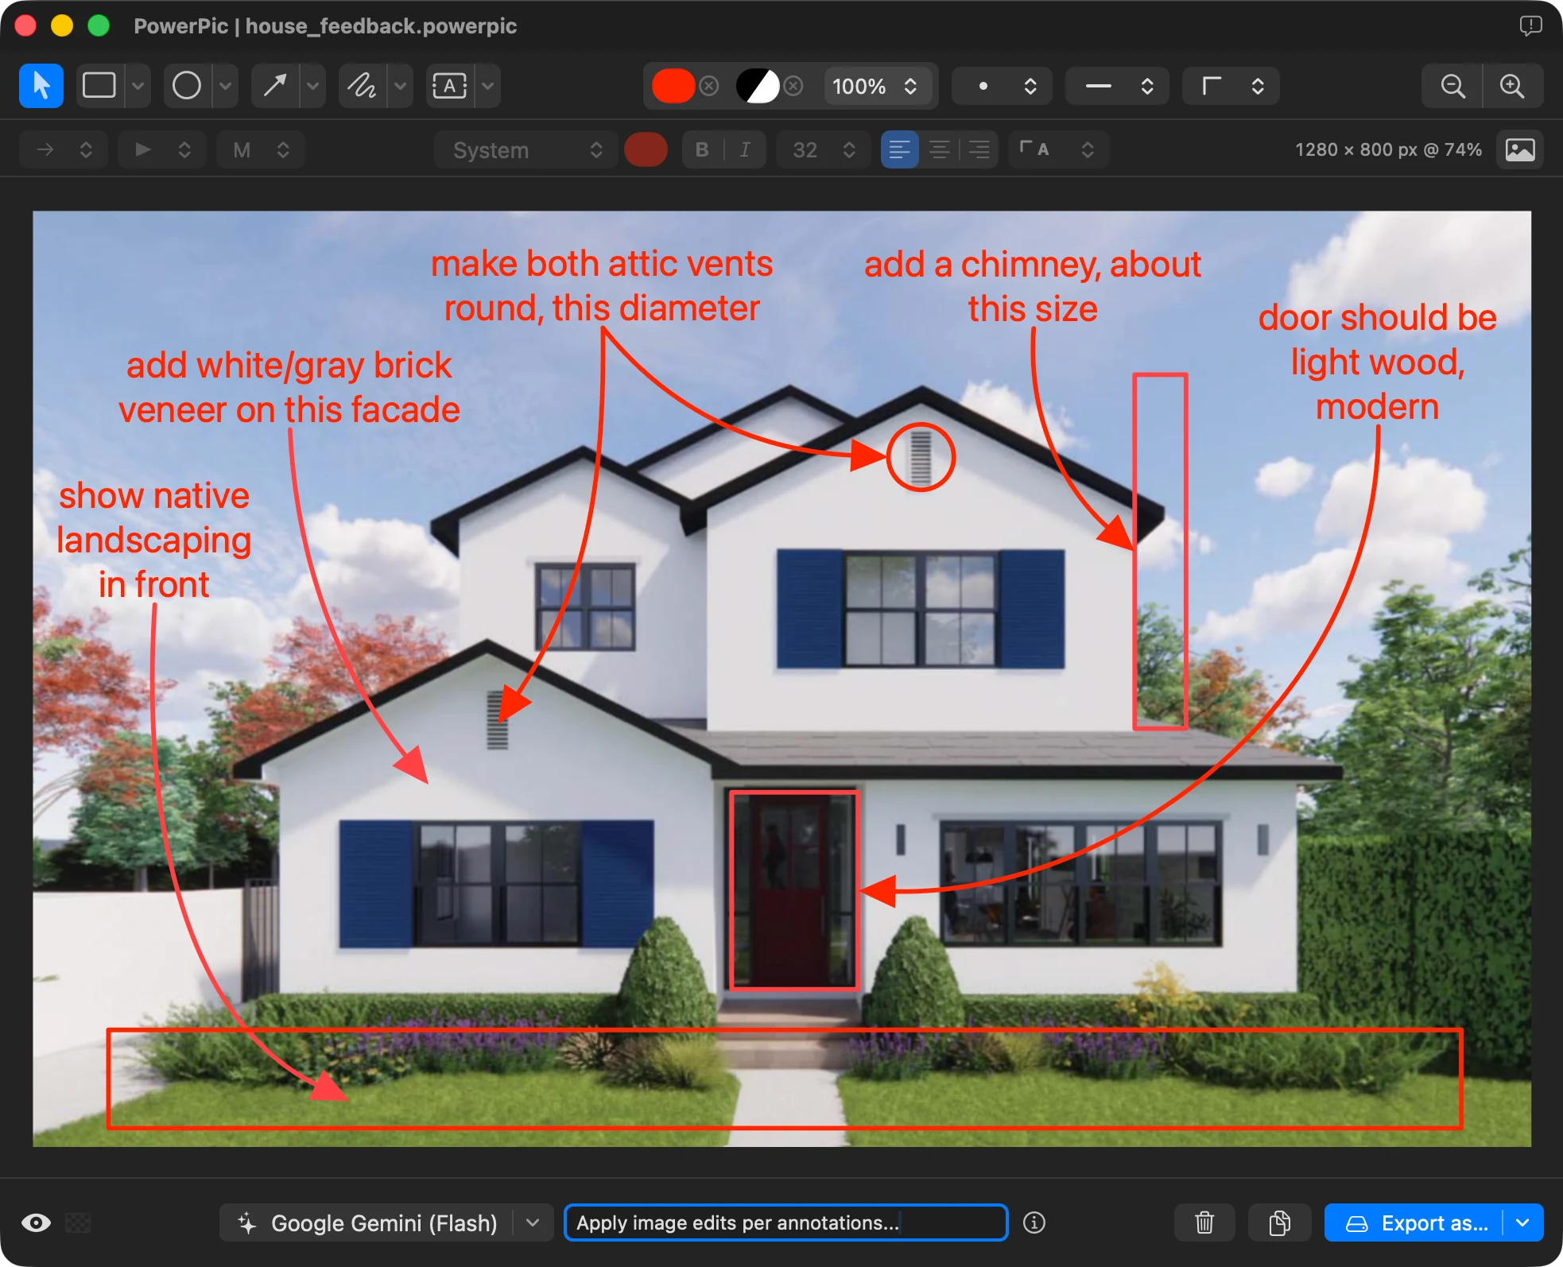Align text center
Image resolution: width=1563 pixels, height=1267 pixels.
tap(940, 149)
